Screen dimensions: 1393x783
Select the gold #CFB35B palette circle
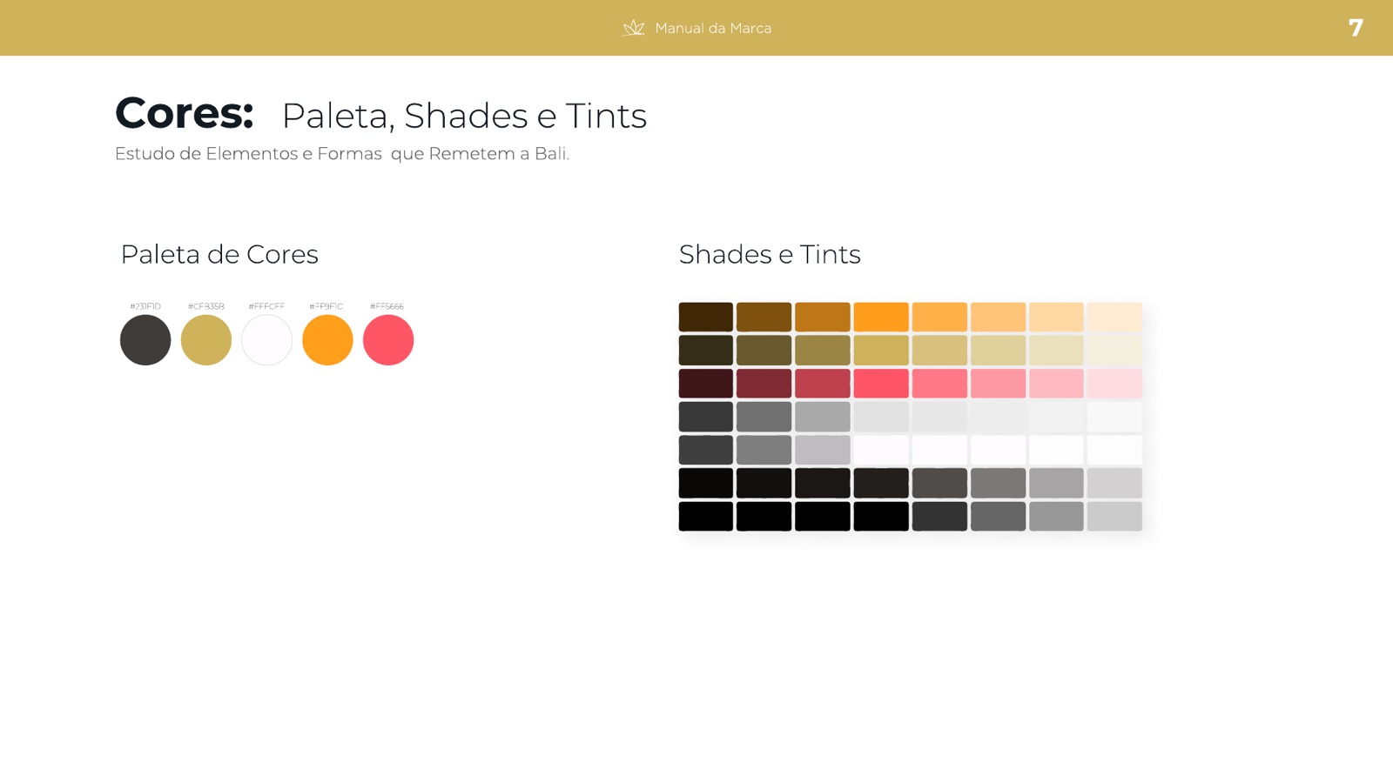(x=206, y=339)
